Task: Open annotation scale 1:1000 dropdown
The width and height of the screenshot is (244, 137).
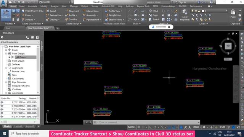Action: (x=197, y=127)
